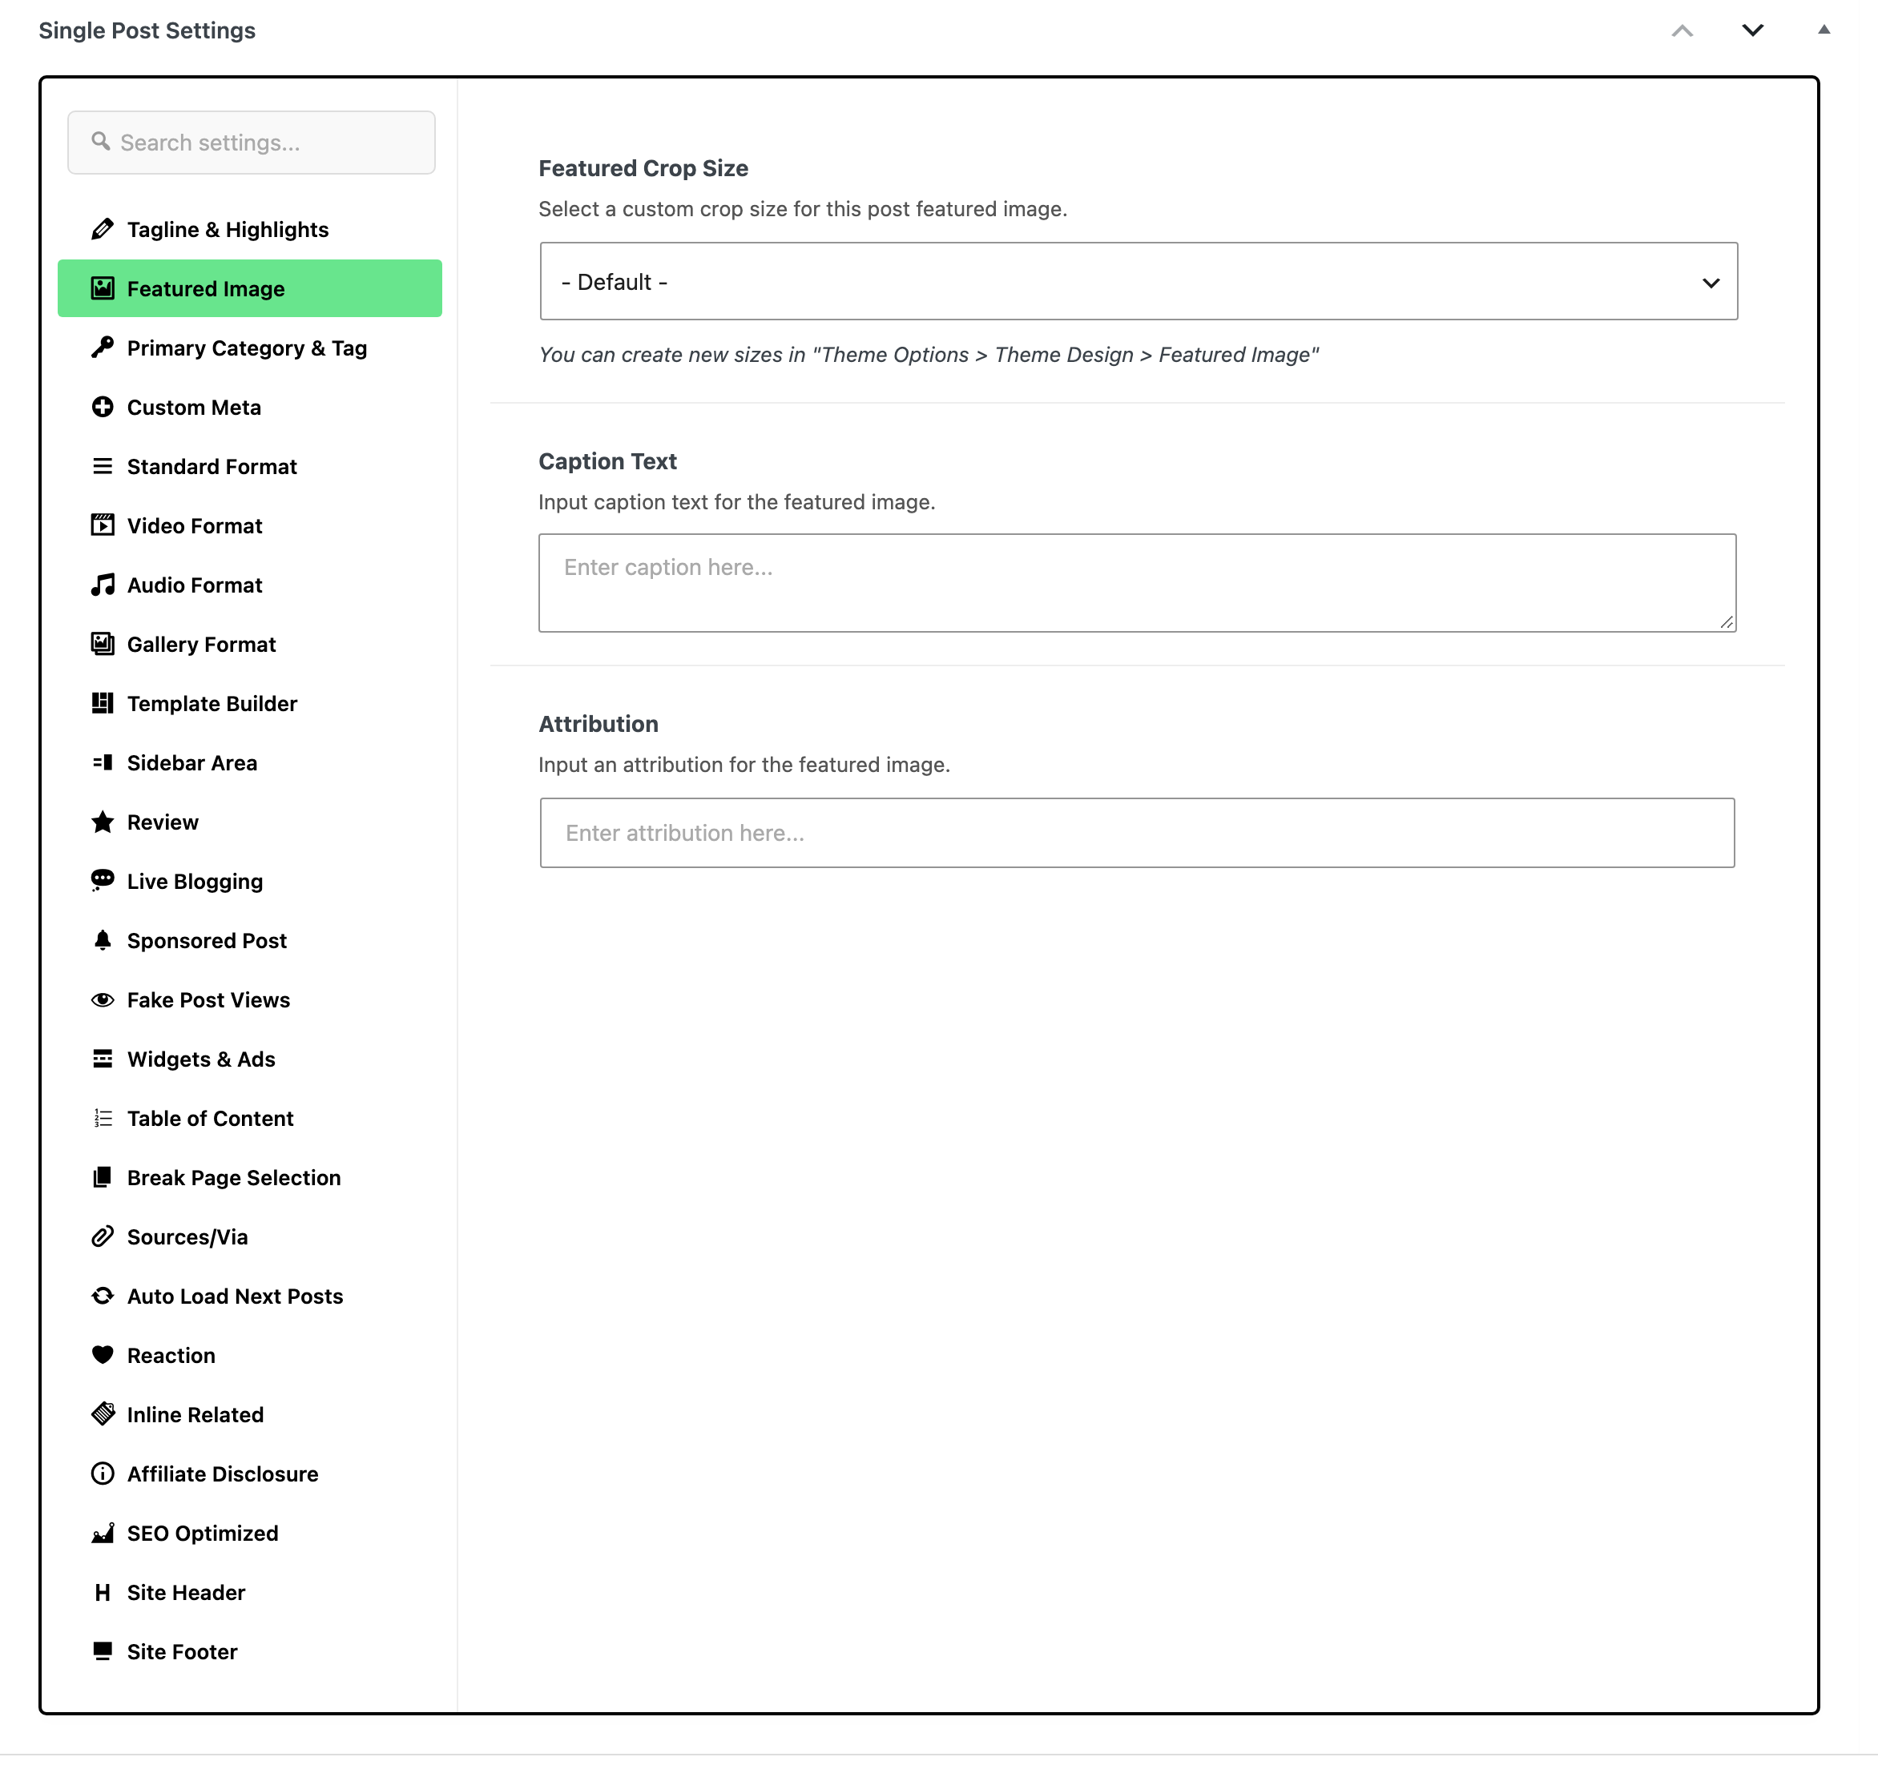Open the Site Footer section
Viewport: 1878px width, 1773px height.
pos(250,1652)
